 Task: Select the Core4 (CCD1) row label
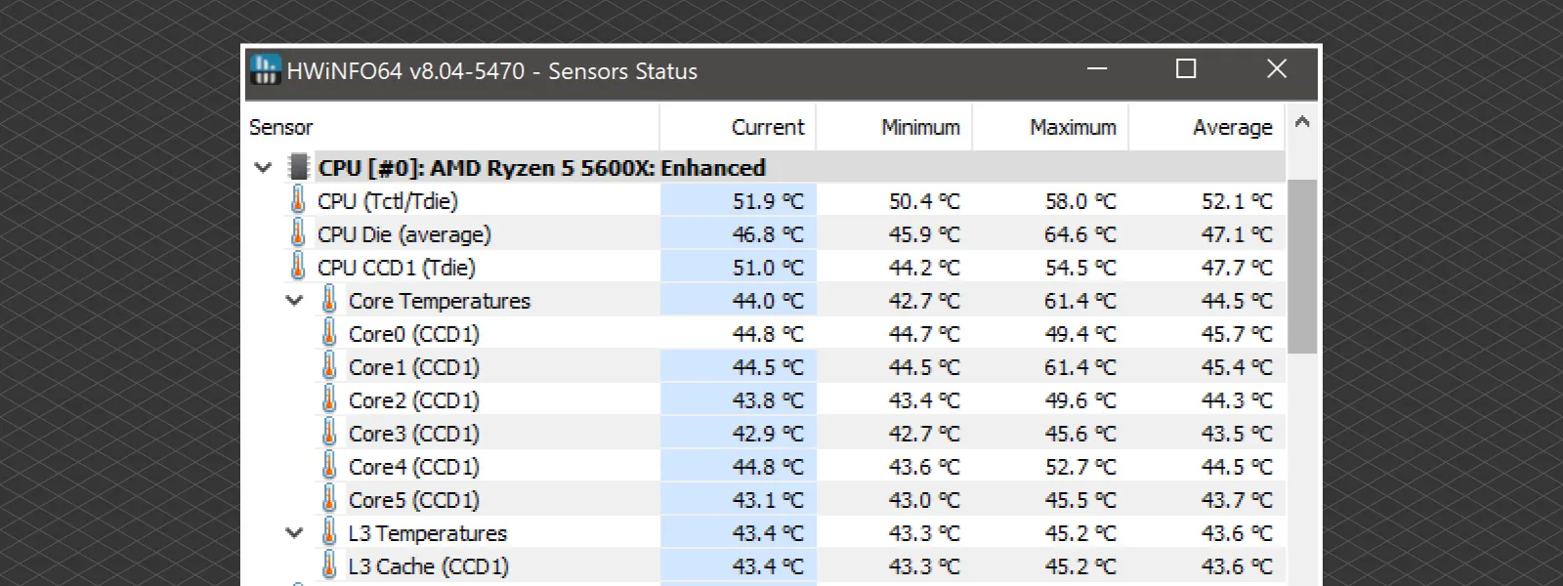point(414,467)
